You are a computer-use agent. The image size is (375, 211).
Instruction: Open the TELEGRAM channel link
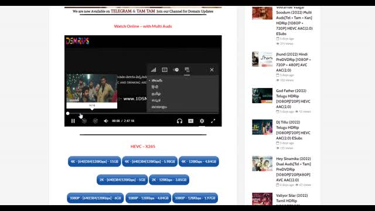(121, 11)
